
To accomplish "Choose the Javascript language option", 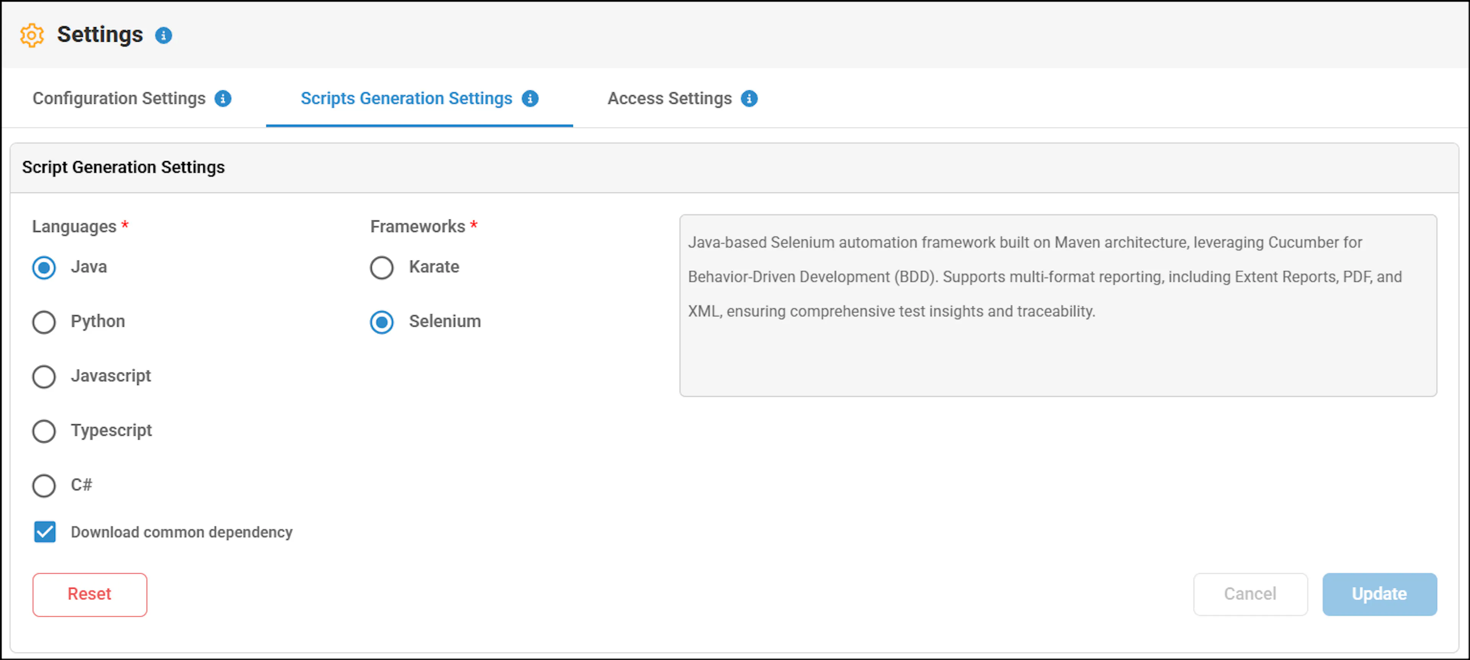I will (x=44, y=376).
